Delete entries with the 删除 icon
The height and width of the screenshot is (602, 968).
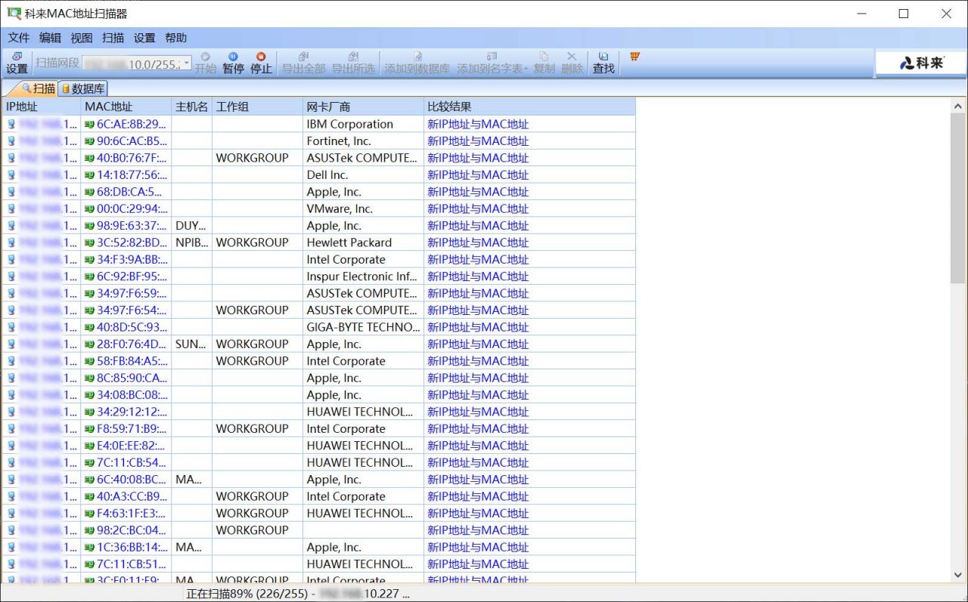coord(571,60)
